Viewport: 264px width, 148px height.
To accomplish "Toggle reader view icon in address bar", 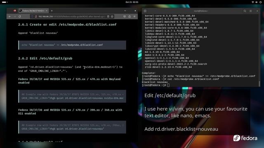I will [108, 16].
